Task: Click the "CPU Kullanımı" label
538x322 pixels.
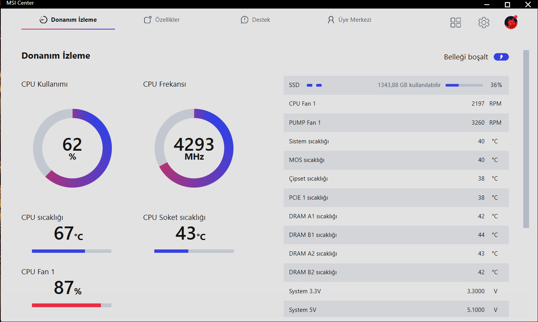Action: 45,84
